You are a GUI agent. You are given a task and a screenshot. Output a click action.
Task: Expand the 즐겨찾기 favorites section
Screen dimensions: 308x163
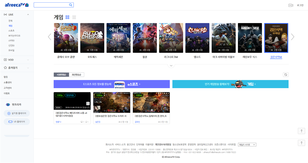28,68
